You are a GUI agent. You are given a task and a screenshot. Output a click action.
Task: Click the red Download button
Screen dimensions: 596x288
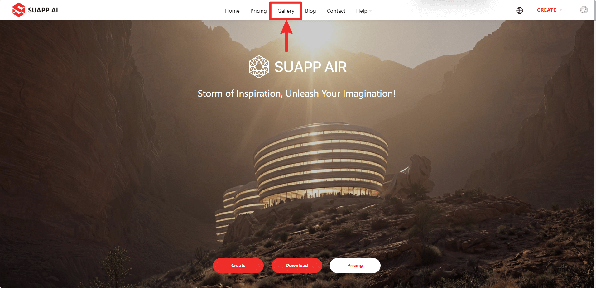coord(297,266)
